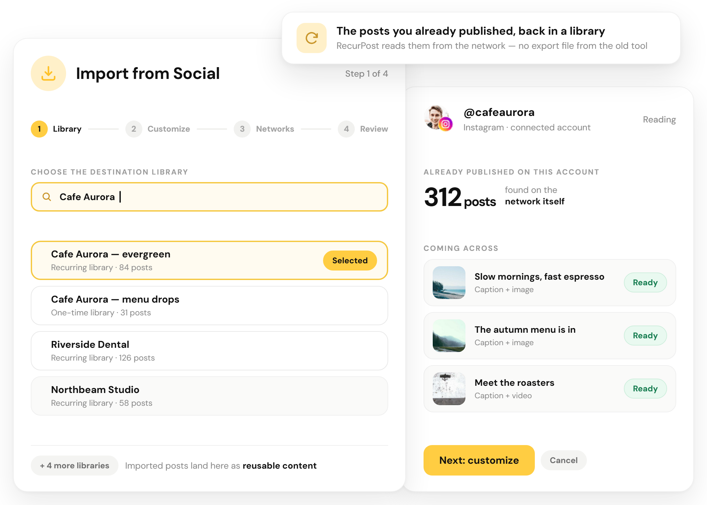Image resolution: width=707 pixels, height=505 pixels.
Task: Open the @cafeaurora profile avatar
Action: (436, 117)
